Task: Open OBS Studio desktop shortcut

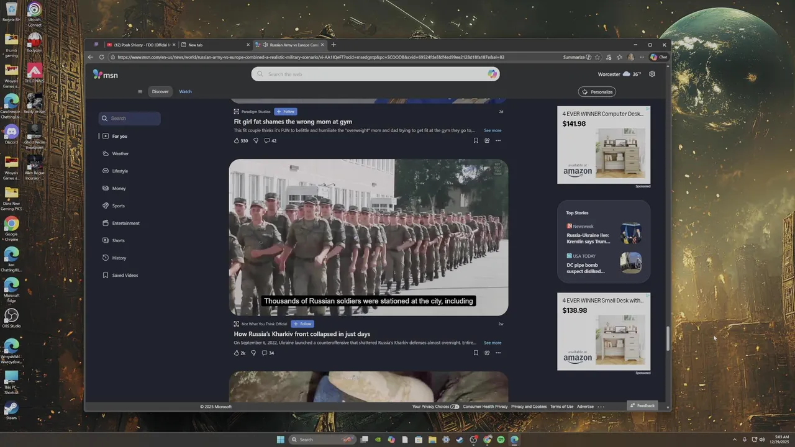Action: click(x=11, y=318)
